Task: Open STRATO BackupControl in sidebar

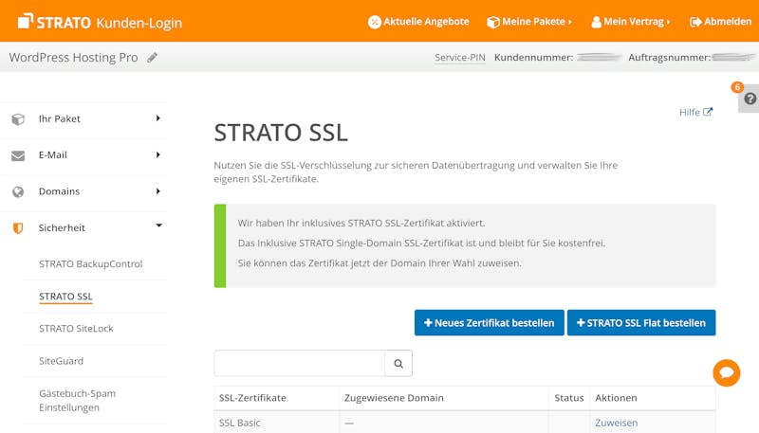Action: pos(91,263)
